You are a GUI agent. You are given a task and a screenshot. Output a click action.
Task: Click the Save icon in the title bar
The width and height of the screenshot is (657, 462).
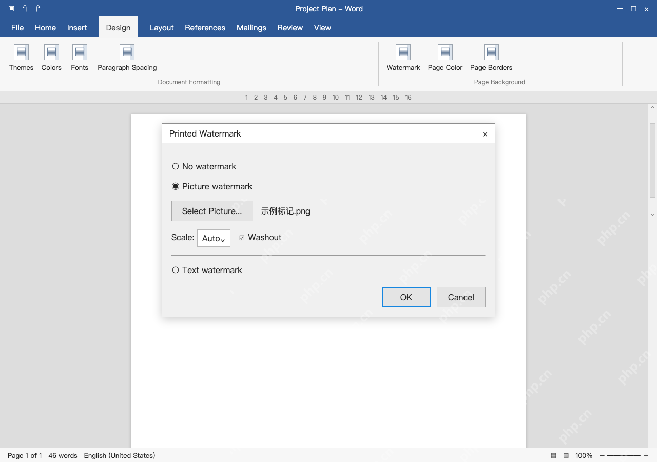click(11, 9)
